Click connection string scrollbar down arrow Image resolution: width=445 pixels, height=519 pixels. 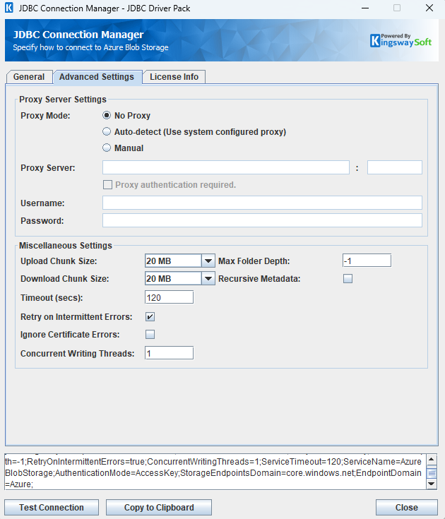click(432, 484)
